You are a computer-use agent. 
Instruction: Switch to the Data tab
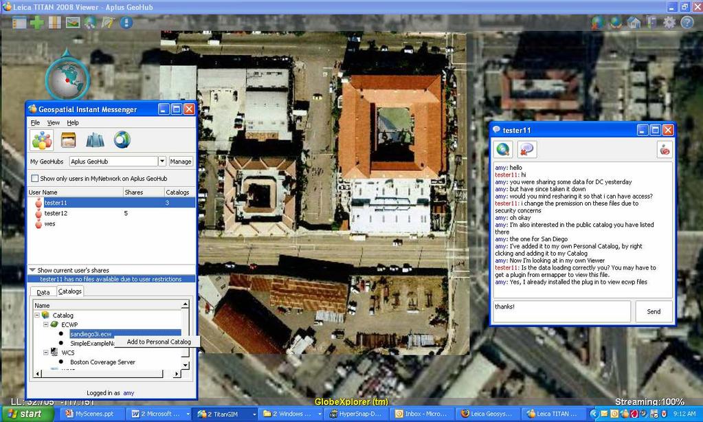[x=43, y=292]
